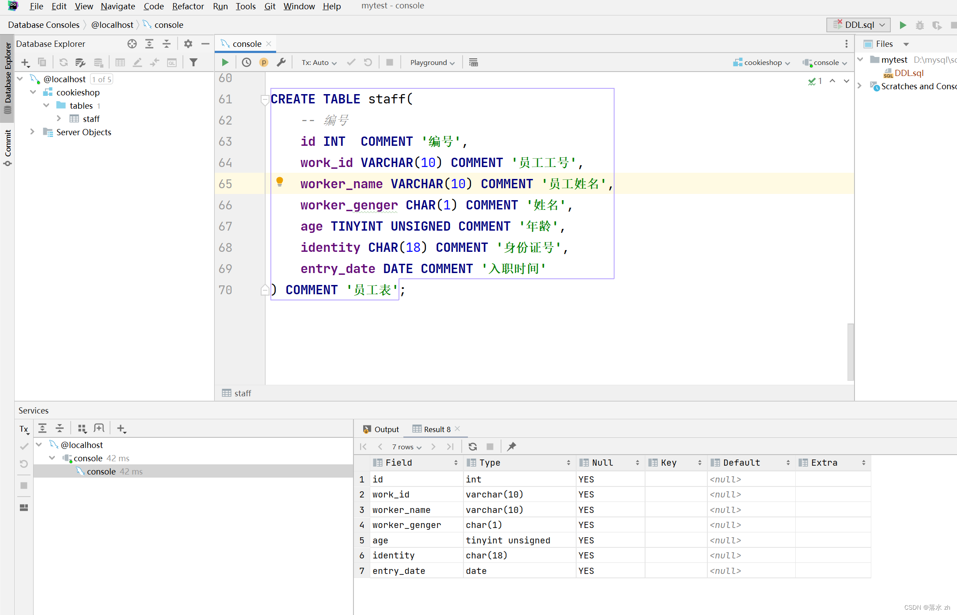Click the filter funnel in Database Explorer

[193, 62]
